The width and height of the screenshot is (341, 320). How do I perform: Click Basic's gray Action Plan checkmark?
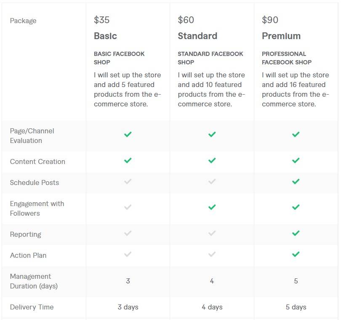coord(128,254)
